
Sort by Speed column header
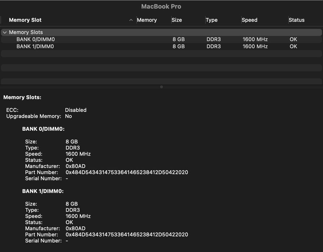249,20
